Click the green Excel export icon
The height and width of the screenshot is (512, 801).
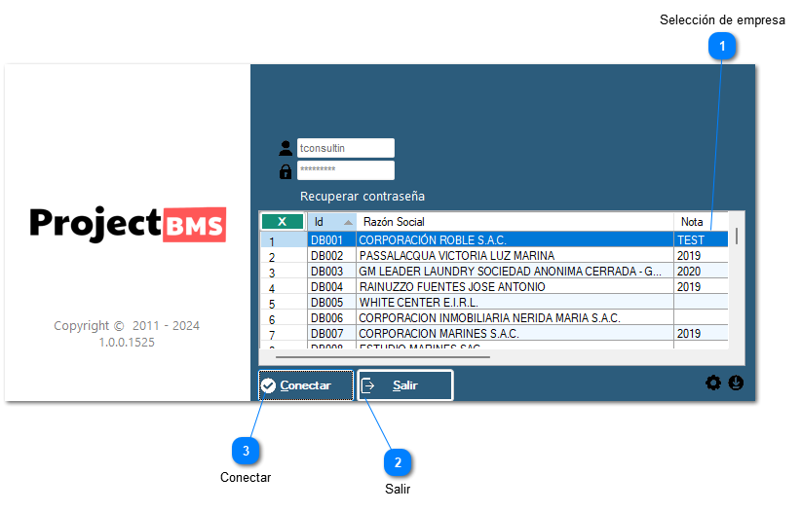283,222
